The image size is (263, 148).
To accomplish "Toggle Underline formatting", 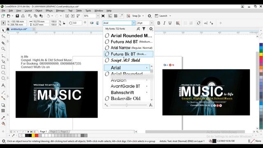I will [170, 23].
